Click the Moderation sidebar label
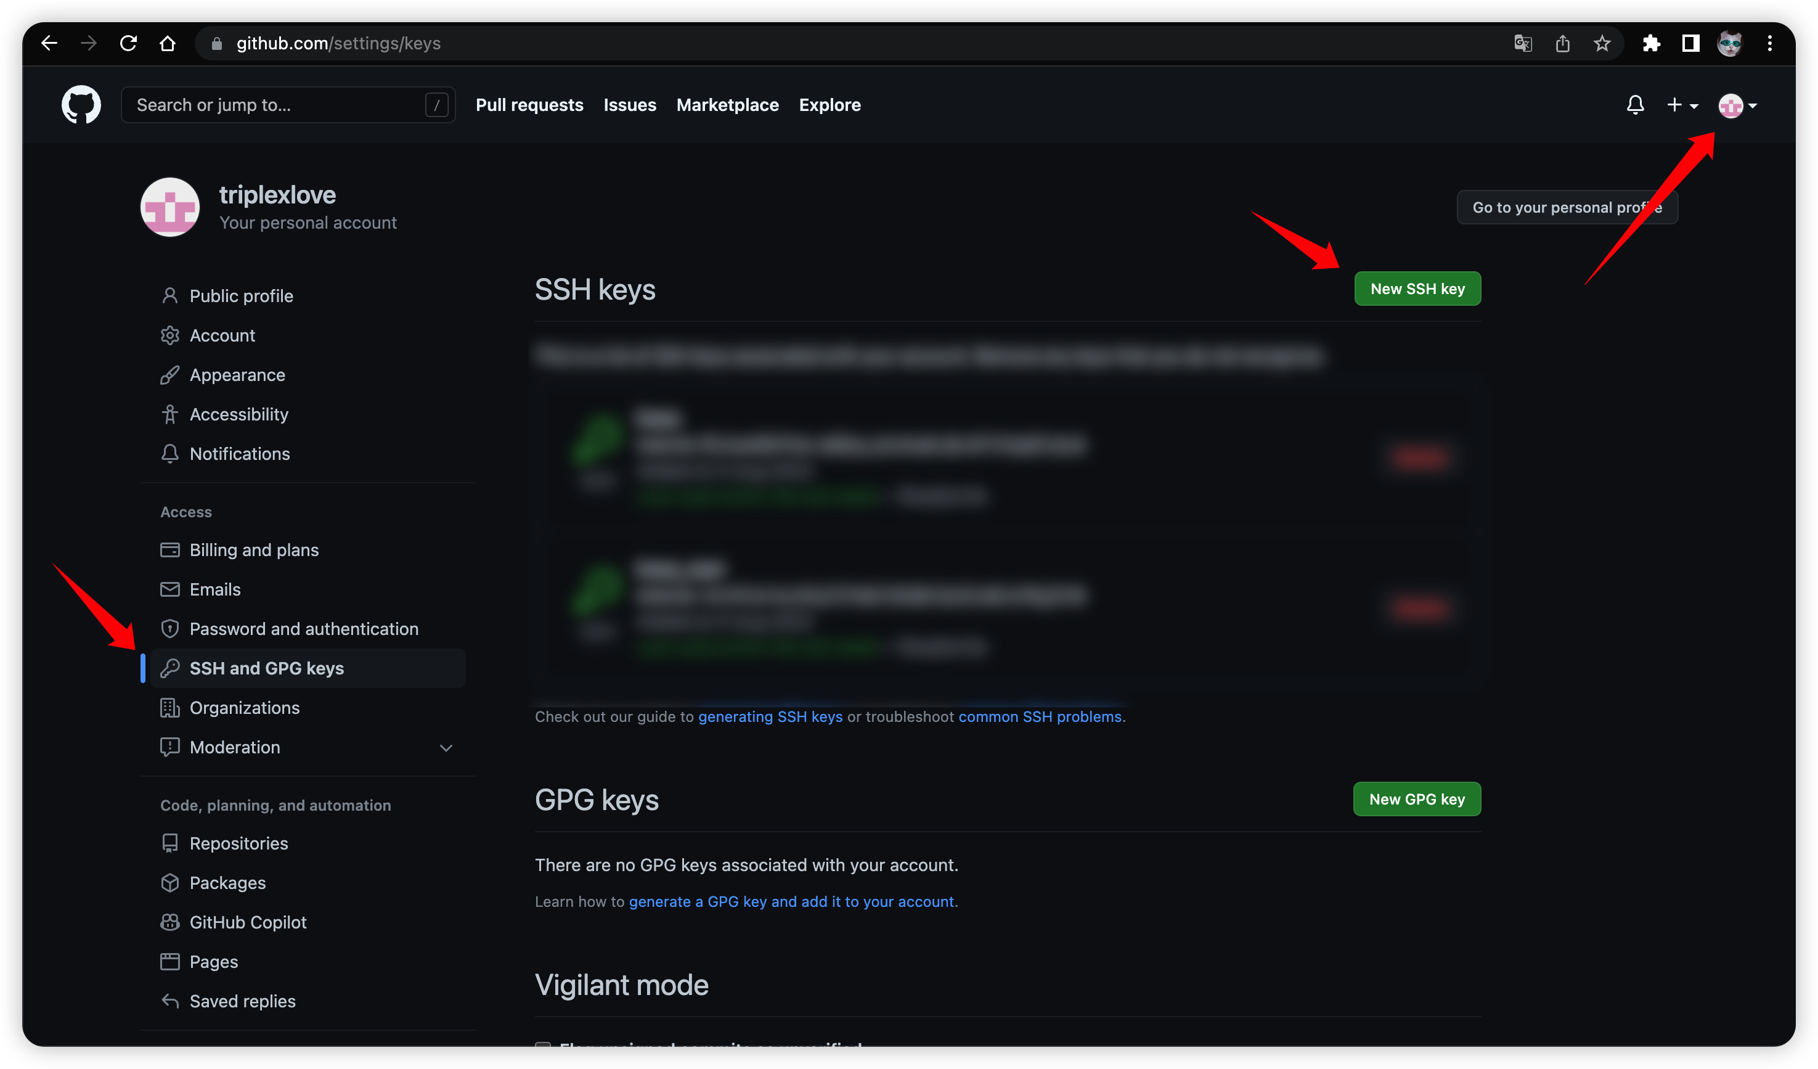The height and width of the screenshot is (1069, 1818). click(x=234, y=748)
